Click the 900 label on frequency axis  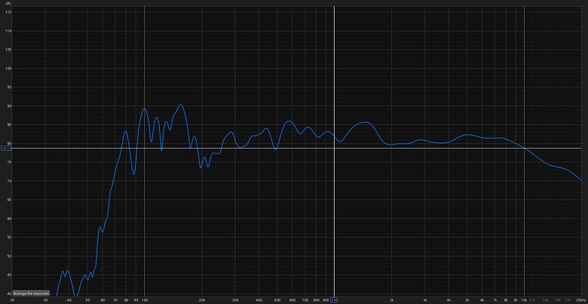(x=326, y=300)
